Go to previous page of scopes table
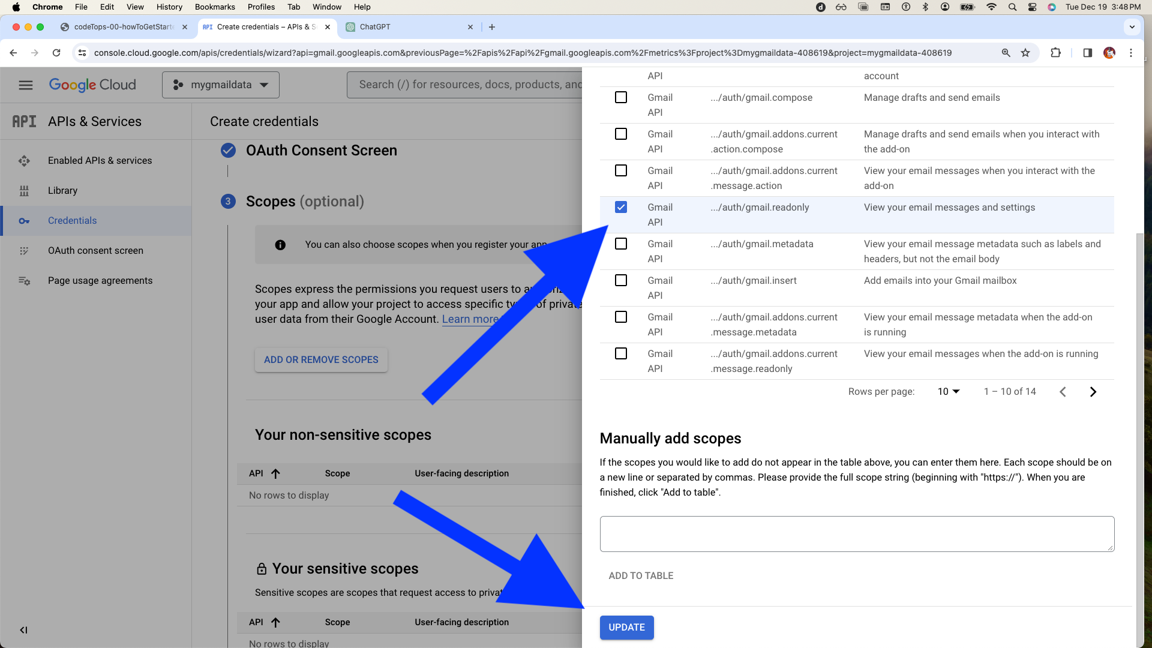The height and width of the screenshot is (648, 1152). tap(1063, 392)
